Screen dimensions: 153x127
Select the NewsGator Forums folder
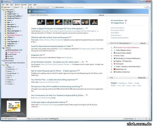tap(14, 35)
